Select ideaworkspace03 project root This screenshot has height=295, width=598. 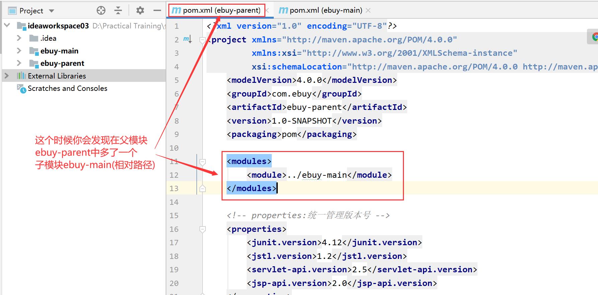(x=58, y=26)
